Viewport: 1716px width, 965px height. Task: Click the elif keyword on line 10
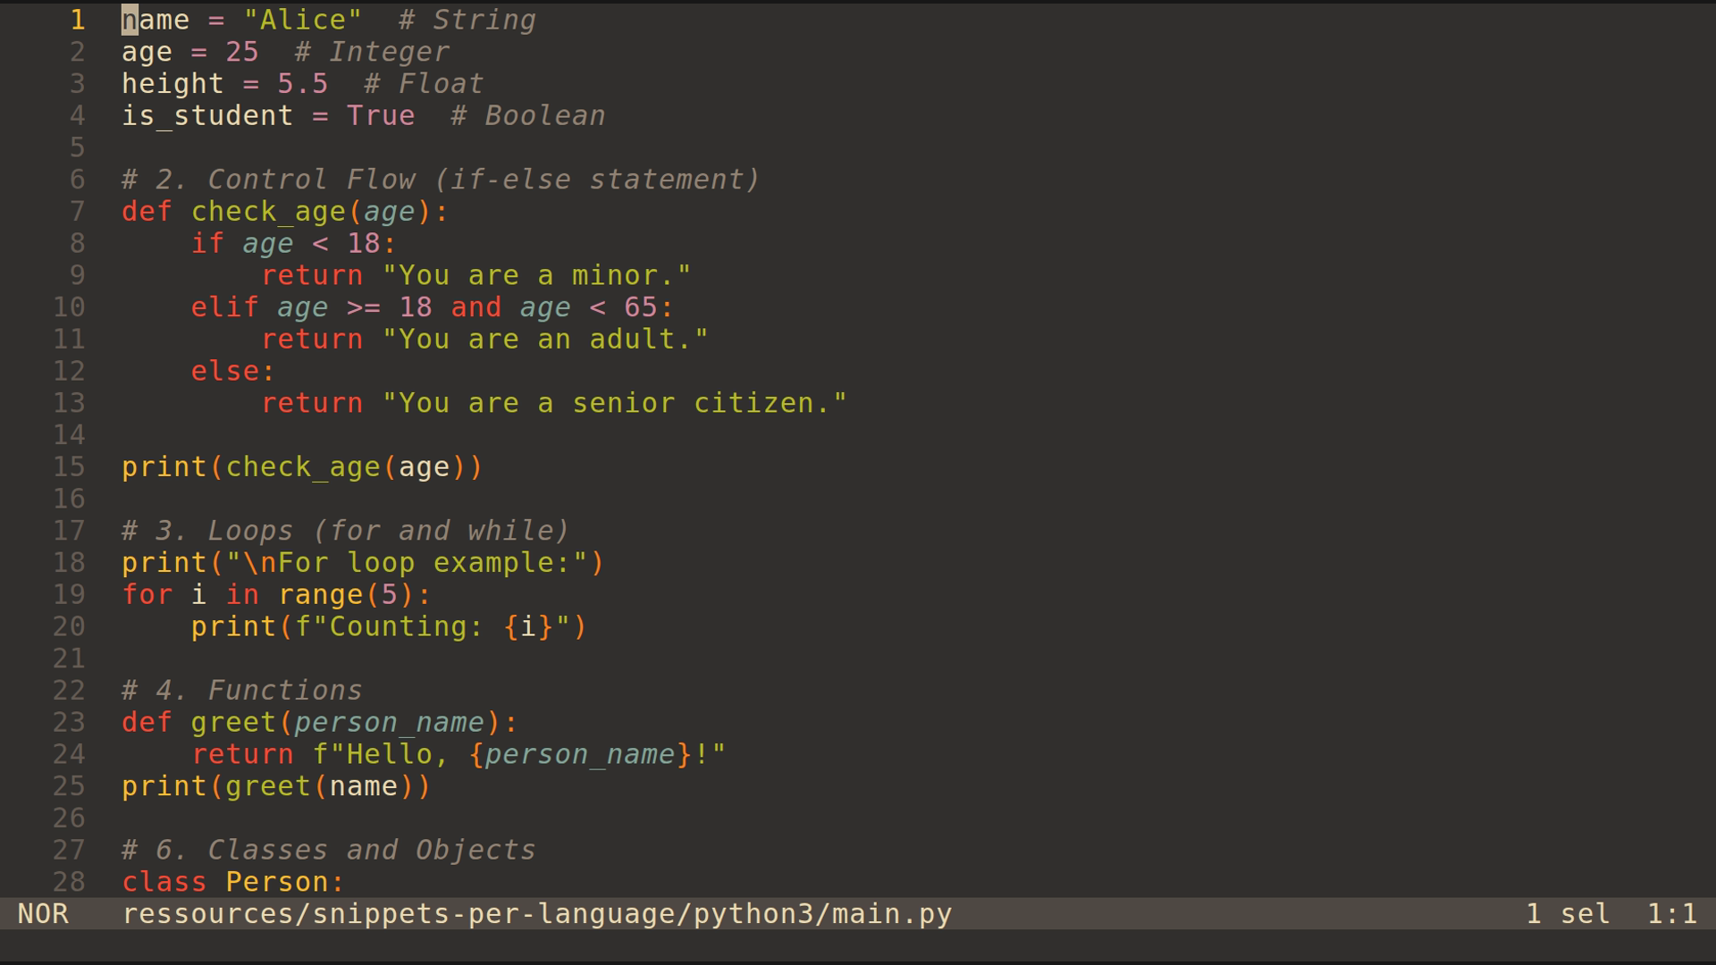pyautogui.click(x=223, y=306)
